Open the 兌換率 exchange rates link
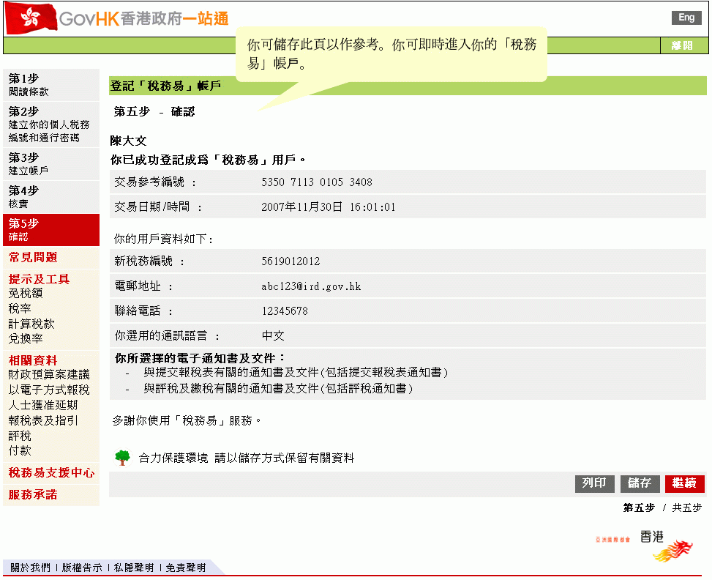 (26, 338)
